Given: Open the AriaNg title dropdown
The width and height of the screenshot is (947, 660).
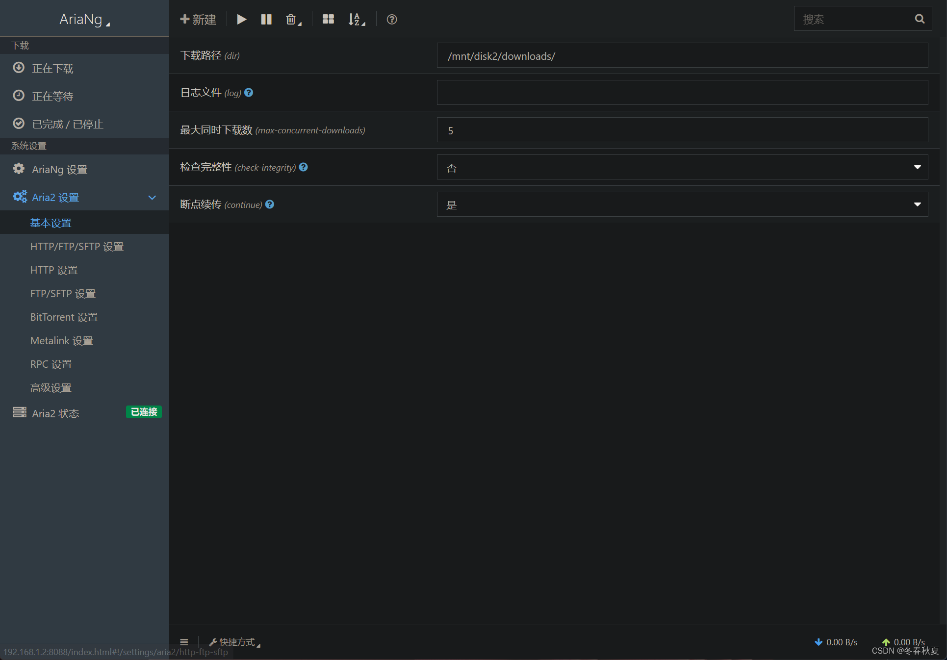Looking at the screenshot, I should tap(84, 19).
